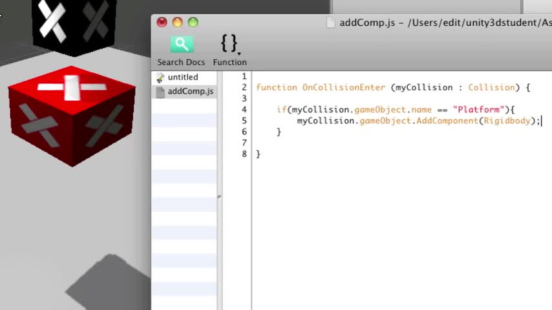Image resolution: width=552 pixels, height=310 pixels.
Task: Click the addComp.js document icon in sidebar
Action: tap(160, 92)
